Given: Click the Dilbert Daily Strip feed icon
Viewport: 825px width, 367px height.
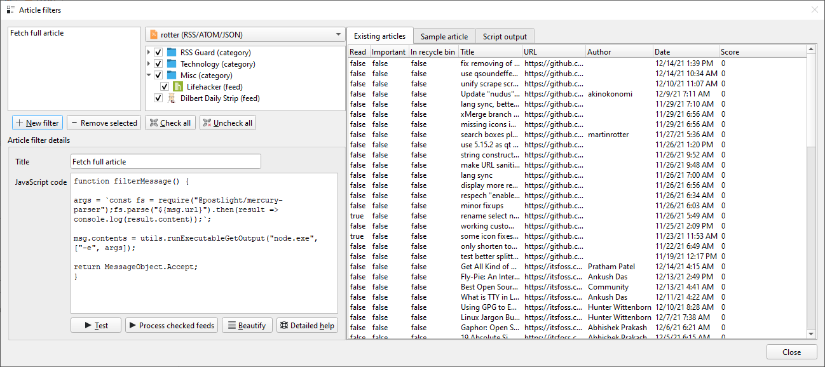Looking at the screenshot, I should pos(172,98).
